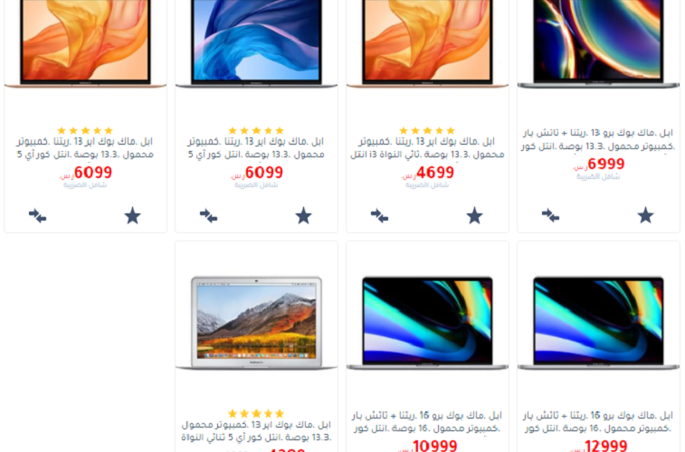The width and height of the screenshot is (685, 452).
Task: Open MacBook Pro 16 image priced 10999
Action: tap(427, 323)
